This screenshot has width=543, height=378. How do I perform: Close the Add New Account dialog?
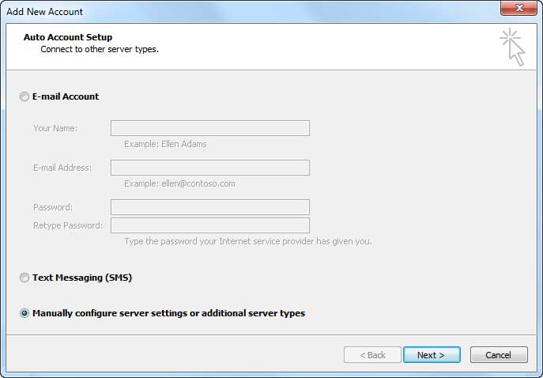pos(518,8)
